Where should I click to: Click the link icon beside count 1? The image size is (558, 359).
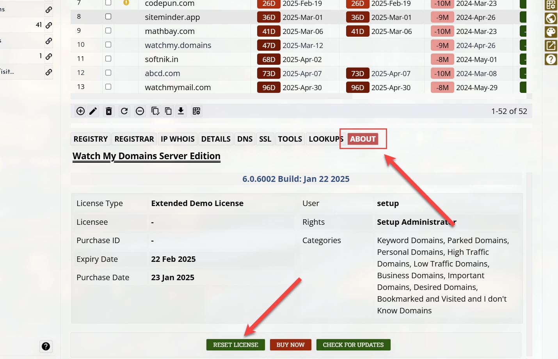pos(49,56)
